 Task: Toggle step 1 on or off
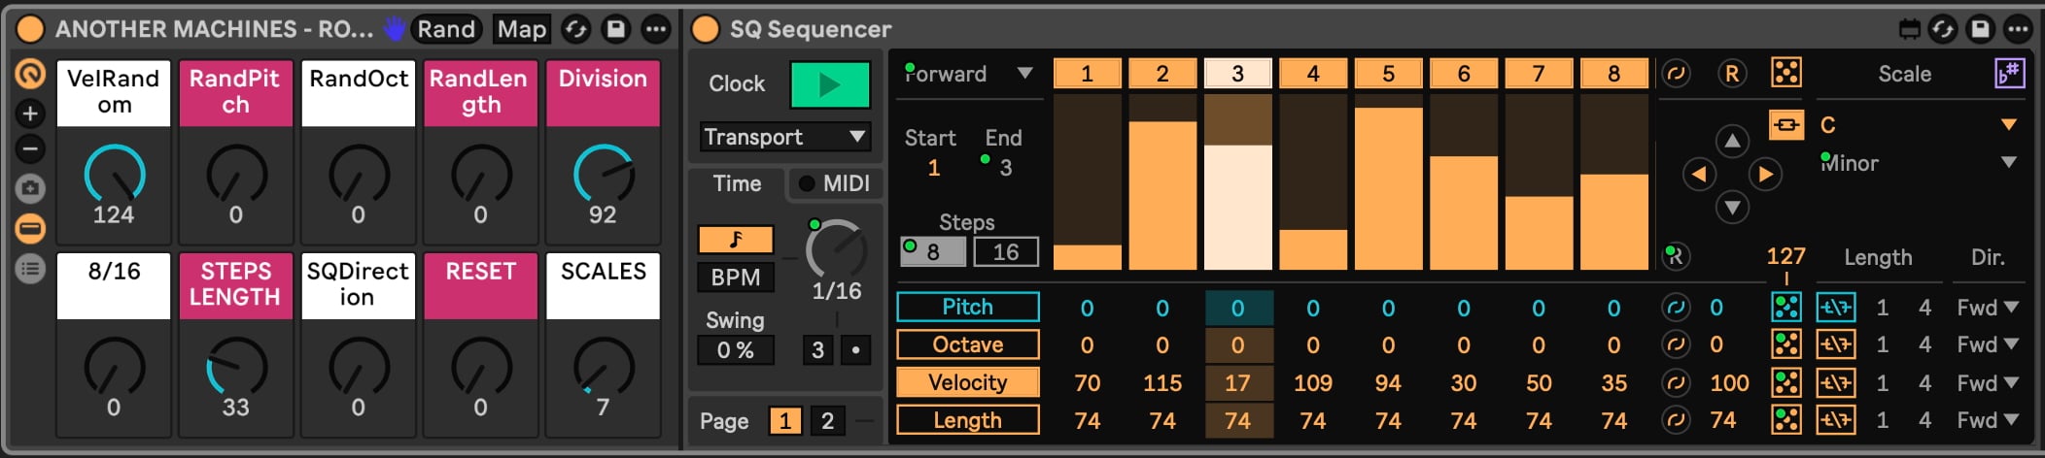click(1087, 74)
